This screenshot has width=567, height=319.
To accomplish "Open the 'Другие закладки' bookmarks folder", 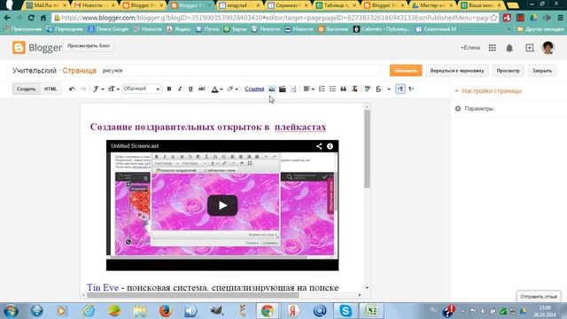I will (540, 29).
